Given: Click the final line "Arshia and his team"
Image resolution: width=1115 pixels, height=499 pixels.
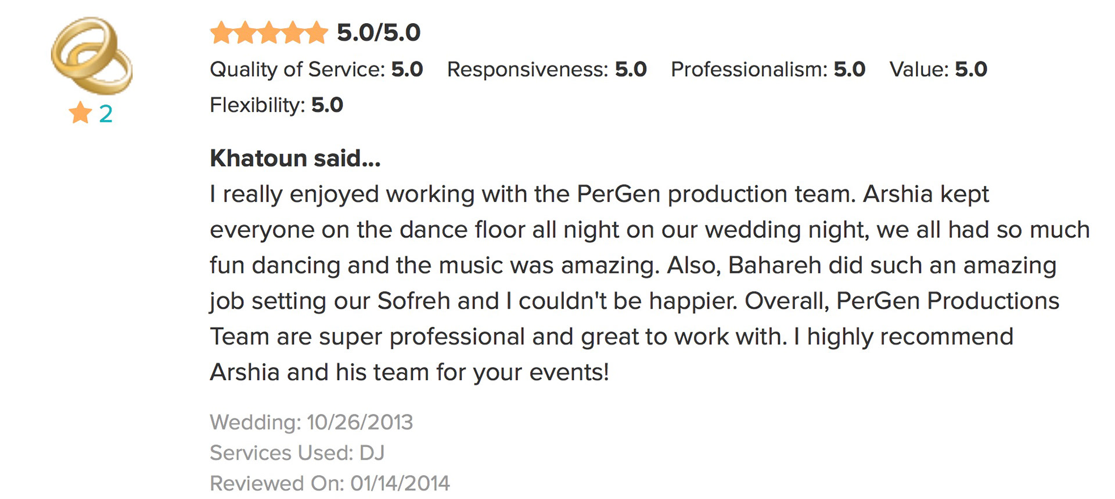Looking at the screenshot, I should pyautogui.click(x=409, y=372).
